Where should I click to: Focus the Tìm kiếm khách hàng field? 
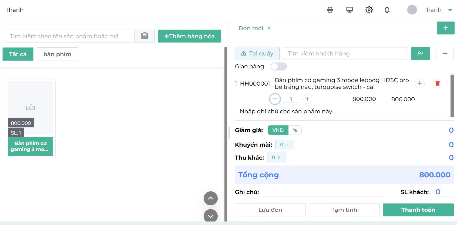(345, 54)
